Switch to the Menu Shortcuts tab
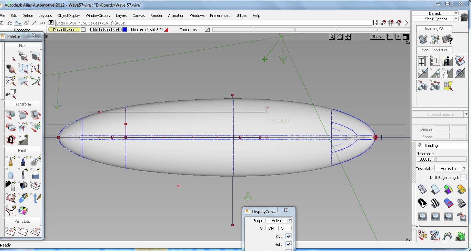Screen dimensions: 471x251 tap(434, 50)
